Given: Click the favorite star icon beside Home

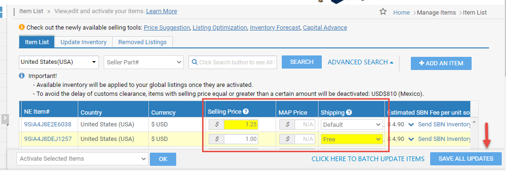Looking at the screenshot, I should [383, 12].
